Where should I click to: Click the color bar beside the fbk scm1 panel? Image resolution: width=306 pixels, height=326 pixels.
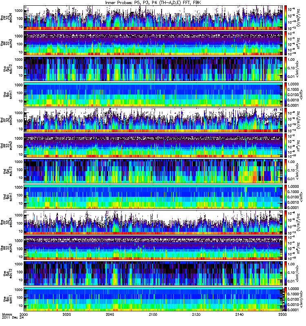pos(286,299)
